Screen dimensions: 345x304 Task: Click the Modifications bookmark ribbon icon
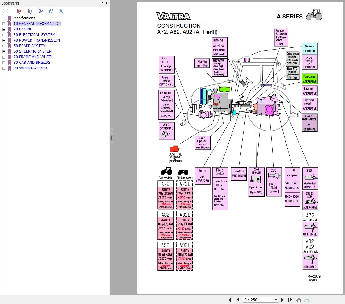[x=9, y=18]
